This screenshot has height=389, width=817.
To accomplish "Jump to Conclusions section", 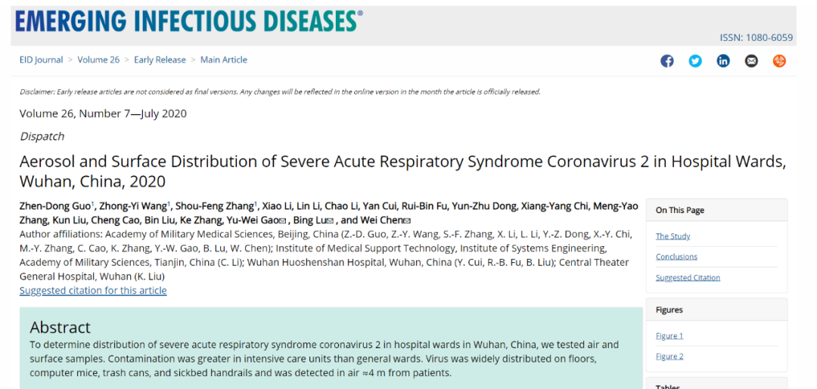I will point(676,257).
